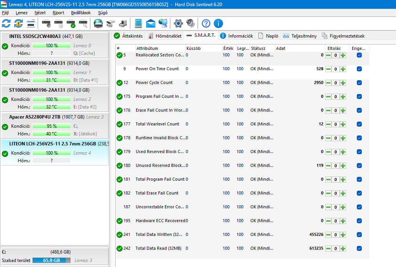This screenshot has width=396, height=267.
Task: Toggle enable checkbox for Unused Reserved Block row
Action: (359, 166)
